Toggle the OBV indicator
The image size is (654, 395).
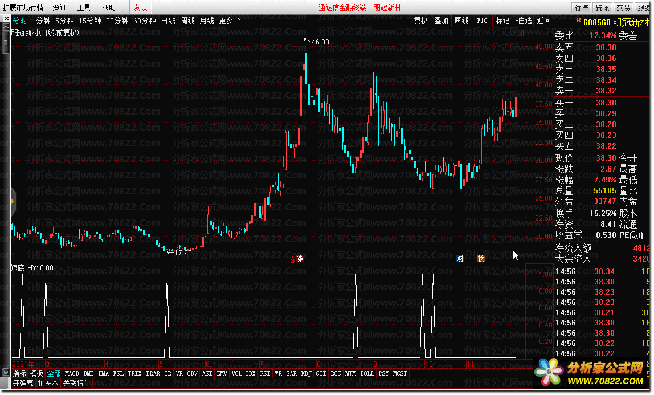pos(193,373)
